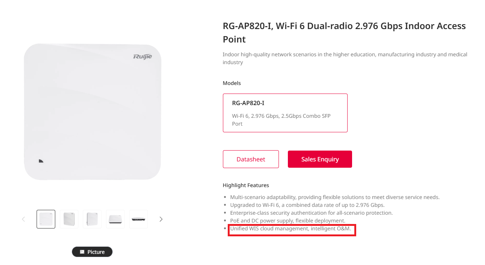This screenshot has width=485, height=265.
Task: Select the first front-view thumbnail
Action: tap(46, 219)
